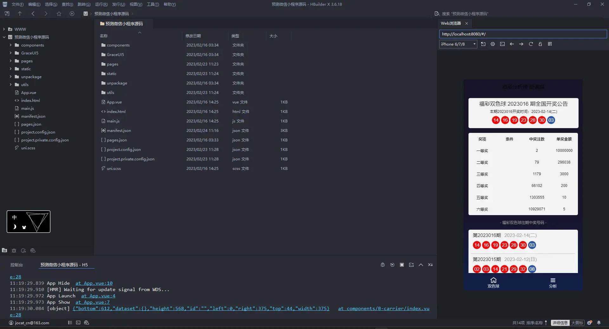Refresh the Web browser preview

[531, 44]
